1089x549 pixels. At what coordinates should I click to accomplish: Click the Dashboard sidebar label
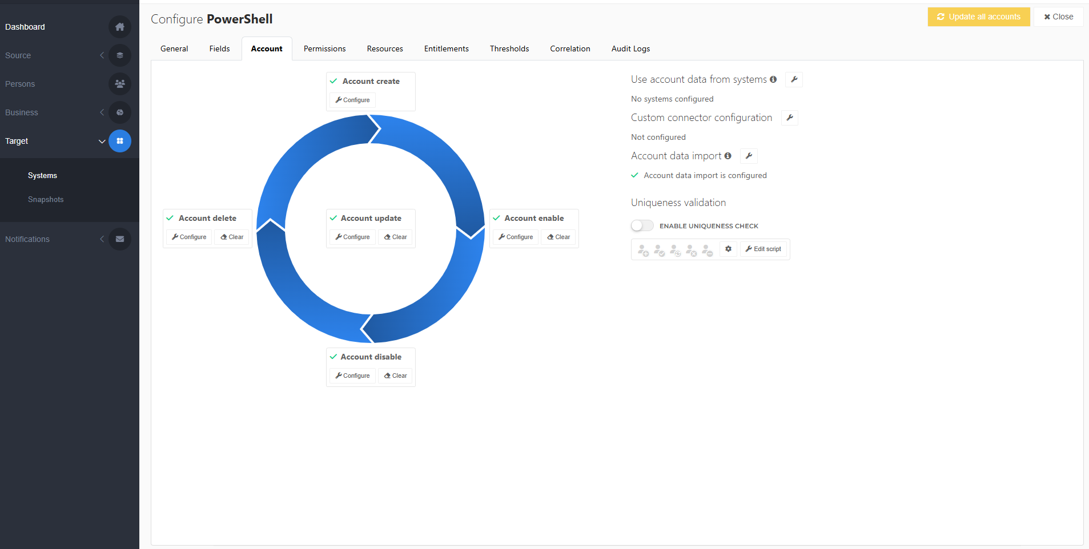tap(25, 27)
